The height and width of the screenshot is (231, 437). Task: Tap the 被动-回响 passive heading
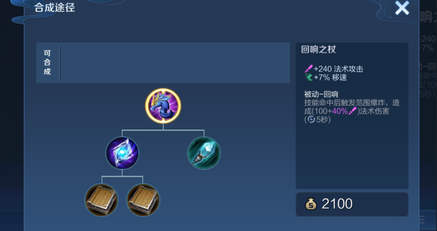tap(321, 94)
